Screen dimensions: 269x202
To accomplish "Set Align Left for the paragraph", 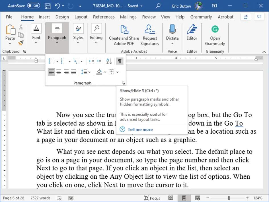I will click(51, 72).
